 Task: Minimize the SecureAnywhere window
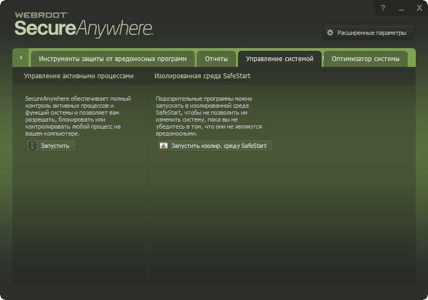click(401, 8)
